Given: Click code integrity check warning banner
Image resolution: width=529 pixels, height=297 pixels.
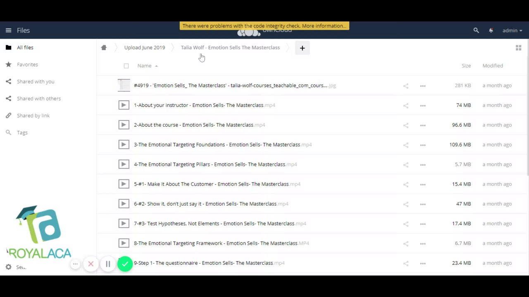Looking at the screenshot, I should pyautogui.click(x=264, y=26).
